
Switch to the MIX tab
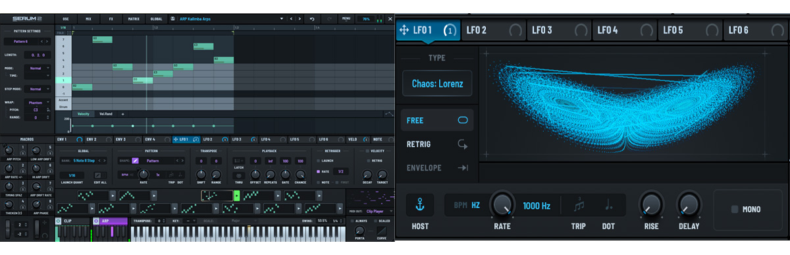click(x=88, y=19)
